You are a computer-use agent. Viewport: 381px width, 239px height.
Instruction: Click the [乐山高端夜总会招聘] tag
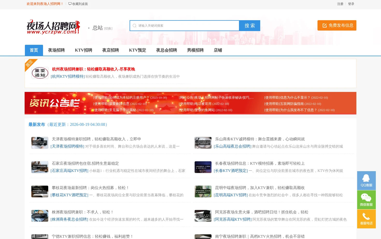(232, 146)
